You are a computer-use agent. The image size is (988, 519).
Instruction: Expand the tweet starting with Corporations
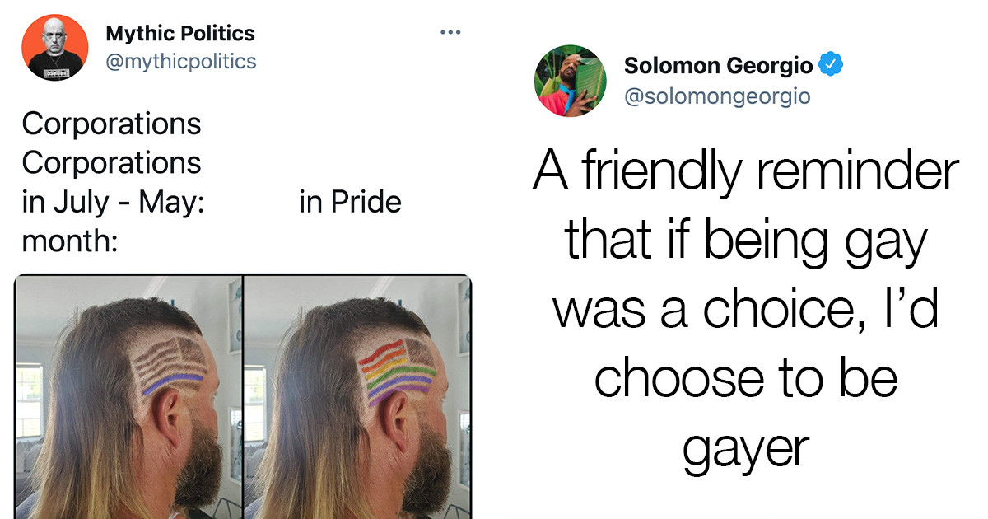tap(111, 124)
